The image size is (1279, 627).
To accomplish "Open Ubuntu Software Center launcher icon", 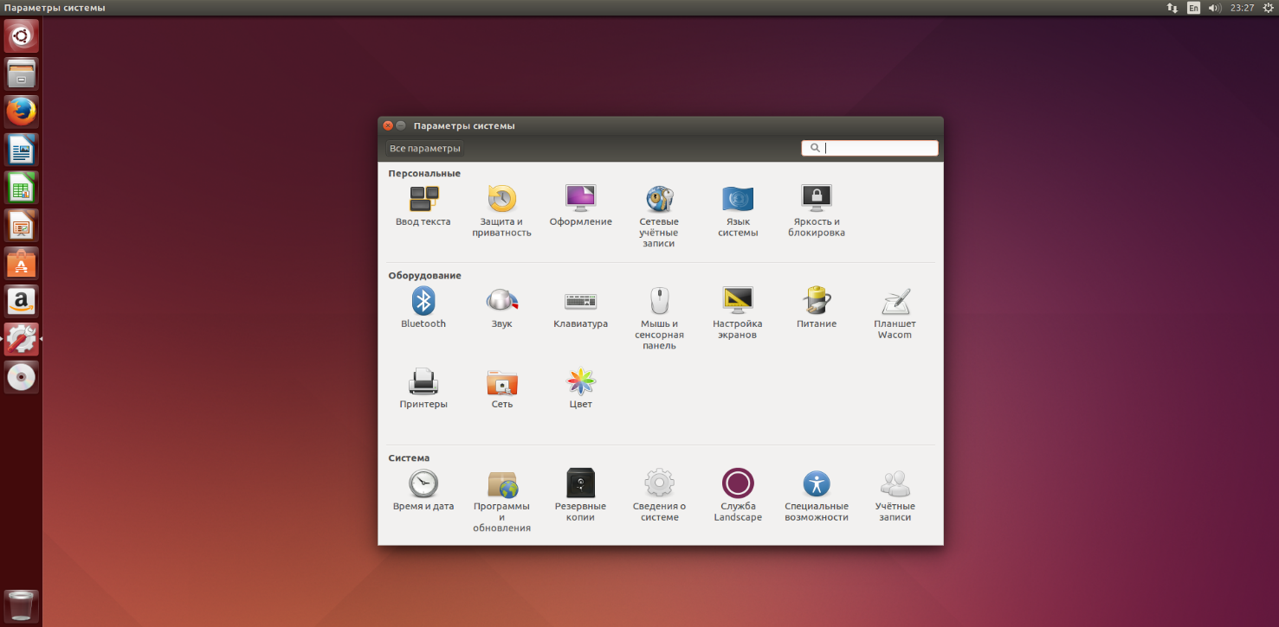I will click(22, 264).
